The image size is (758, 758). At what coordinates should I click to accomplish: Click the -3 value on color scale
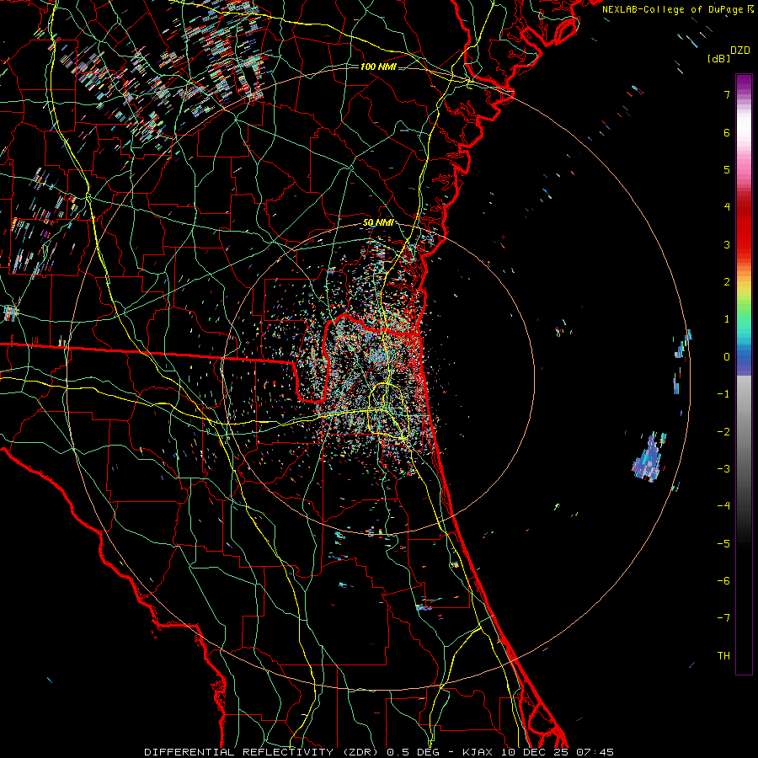point(723,469)
